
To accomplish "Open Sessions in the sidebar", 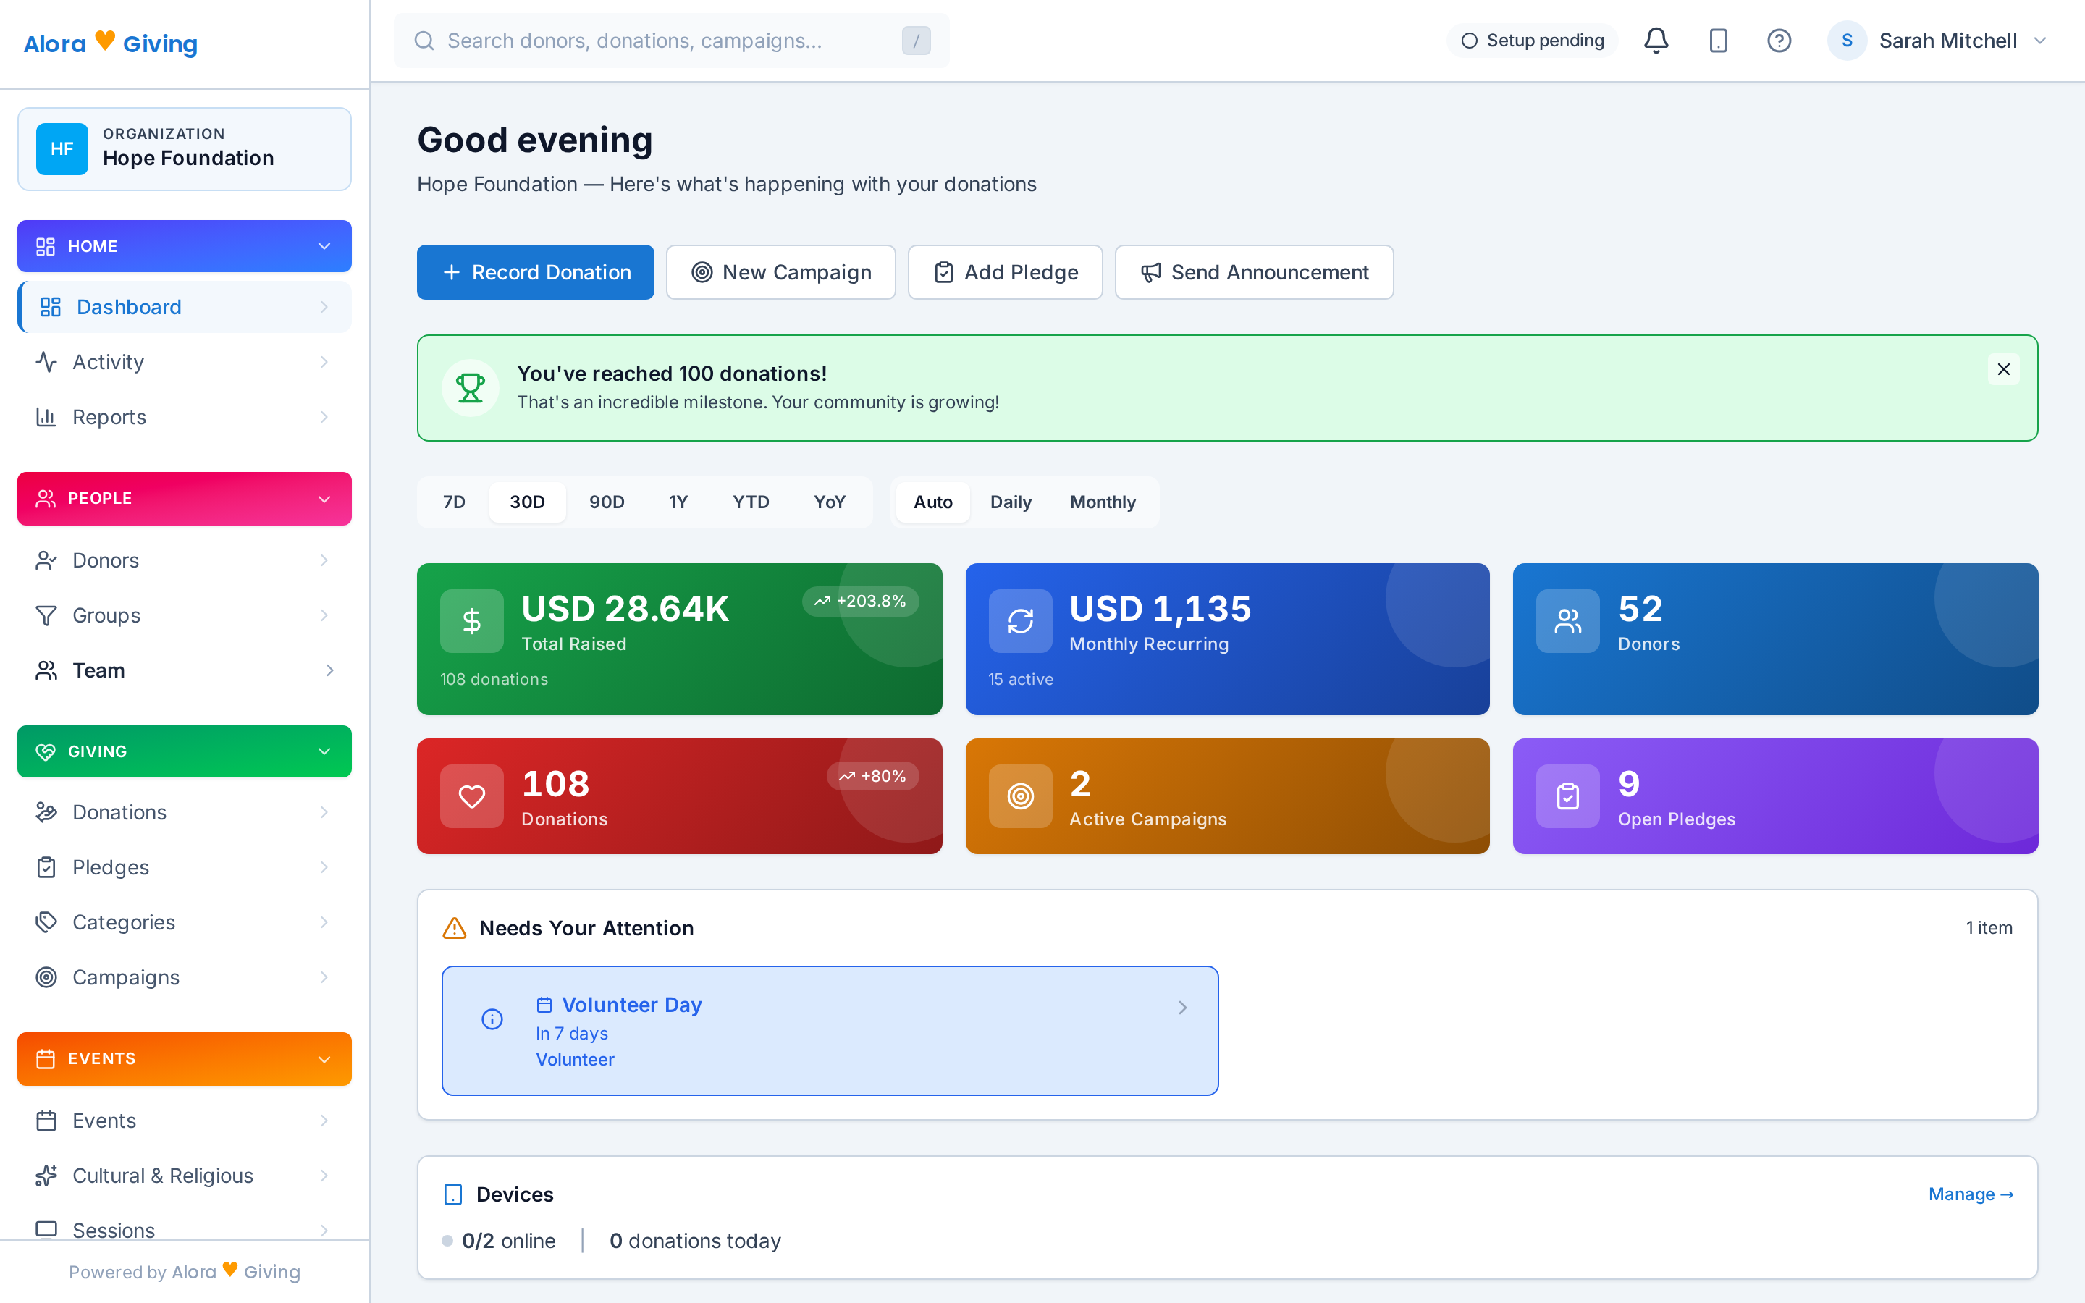I will click(185, 1230).
